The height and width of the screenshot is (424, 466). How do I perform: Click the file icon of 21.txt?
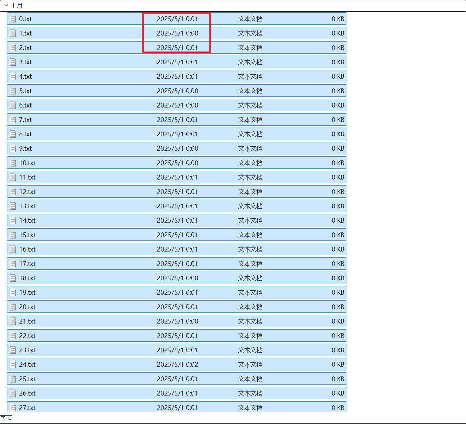pos(13,321)
